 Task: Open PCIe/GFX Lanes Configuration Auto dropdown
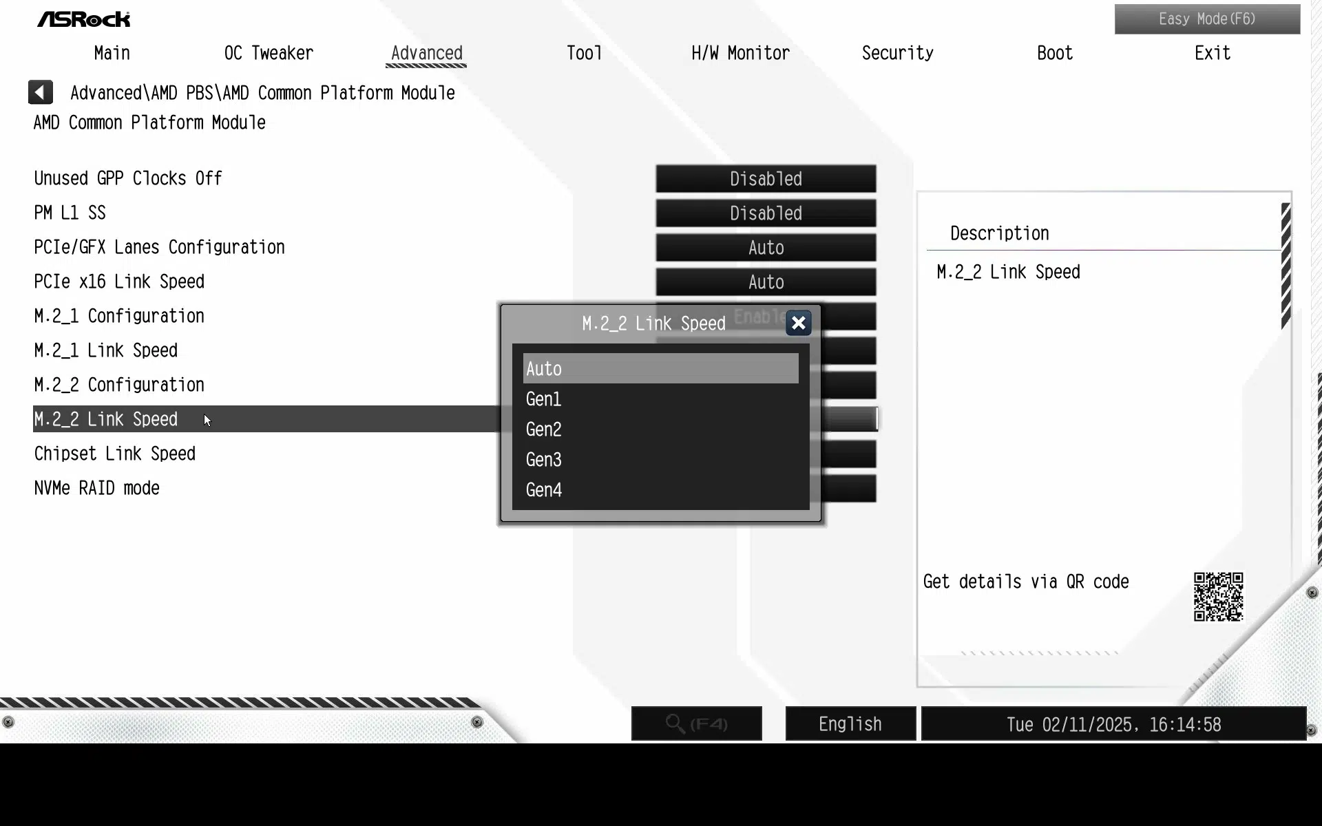point(766,248)
